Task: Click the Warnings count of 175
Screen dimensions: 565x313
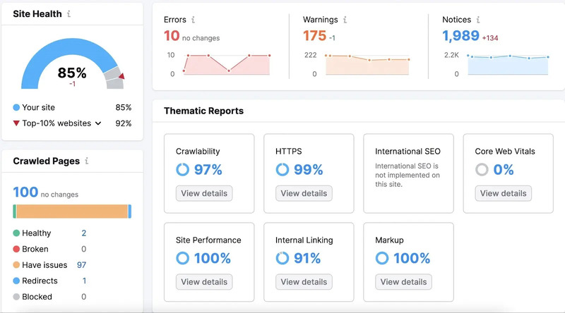Action: [315, 36]
